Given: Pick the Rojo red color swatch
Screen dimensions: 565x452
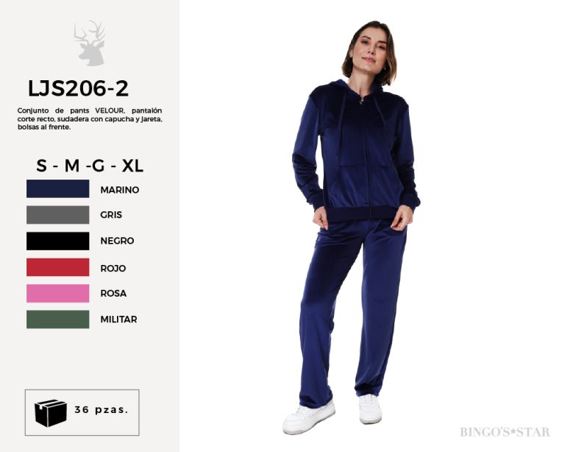Looking at the screenshot, I should point(57,267).
